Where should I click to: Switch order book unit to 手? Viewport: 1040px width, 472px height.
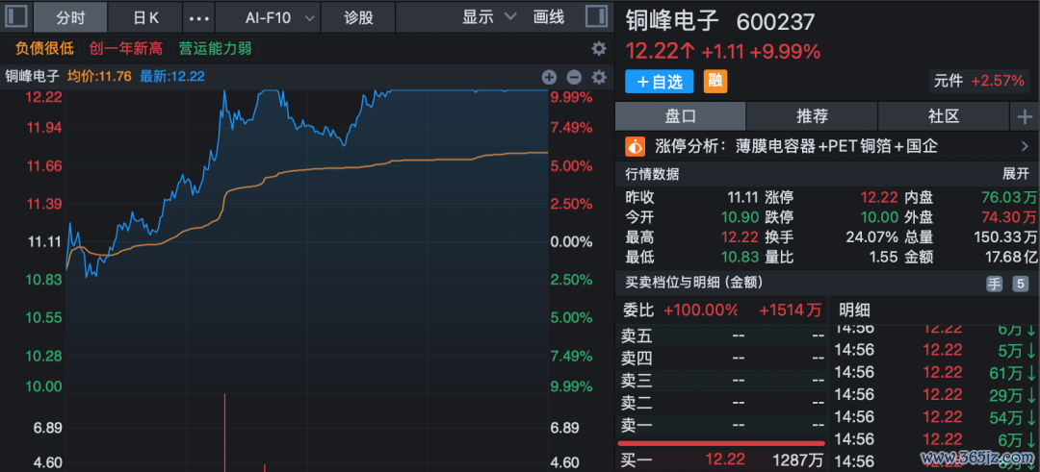point(994,284)
